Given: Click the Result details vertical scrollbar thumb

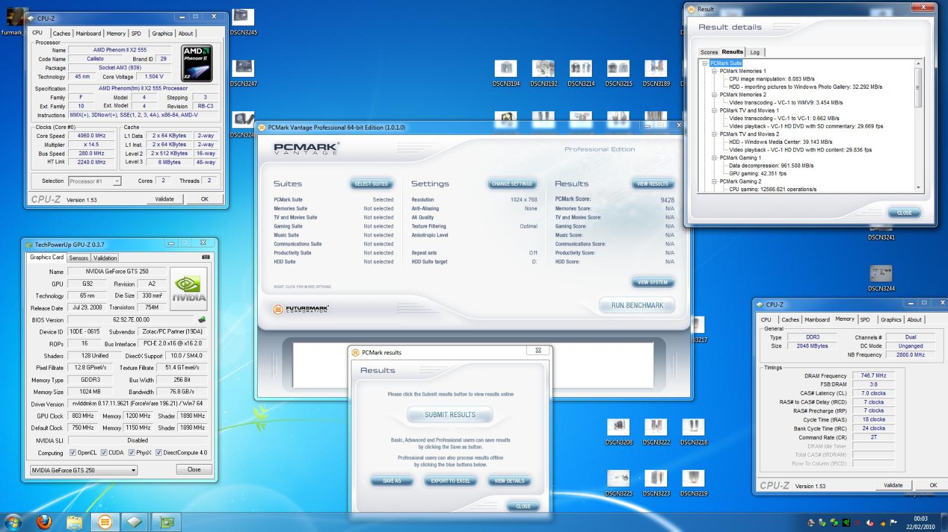Looking at the screenshot, I should [x=918, y=88].
